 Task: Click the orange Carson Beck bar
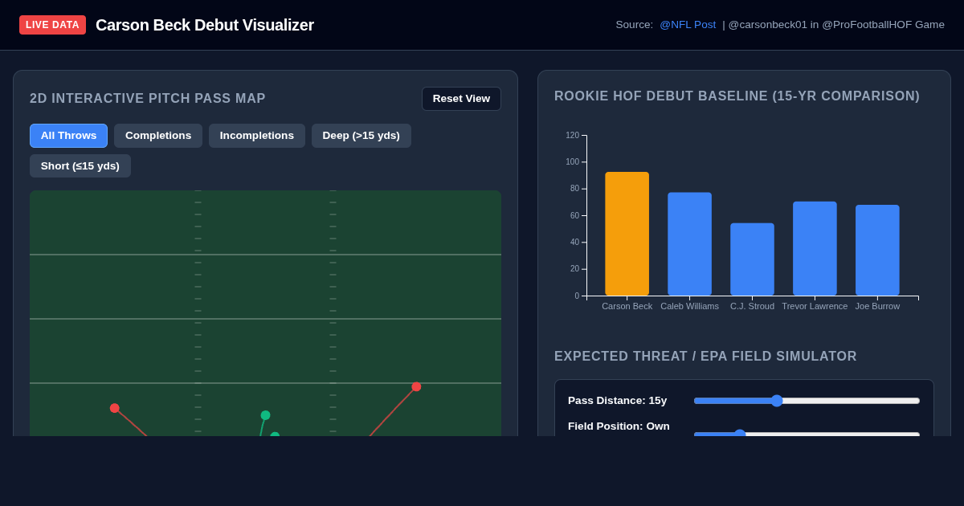tap(627, 234)
